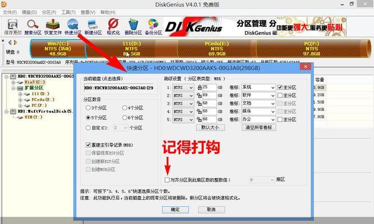This screenshot has width=374, height=224.
Task: Go to the previous disk with the left arrow
Action: coord(10,43)
